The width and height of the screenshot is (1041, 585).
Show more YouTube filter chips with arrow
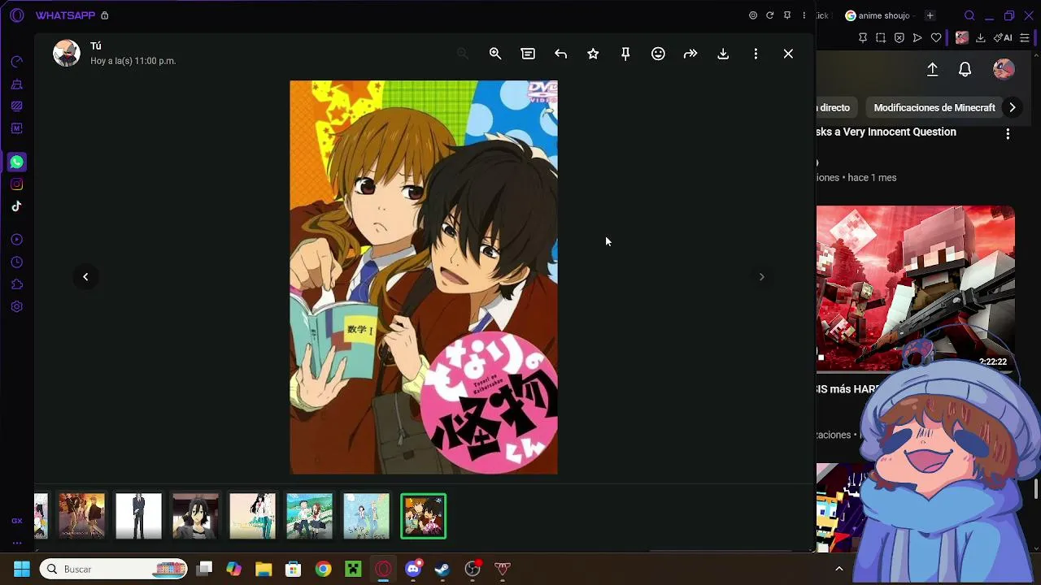pyautogui.click(x=1012, y=107)
